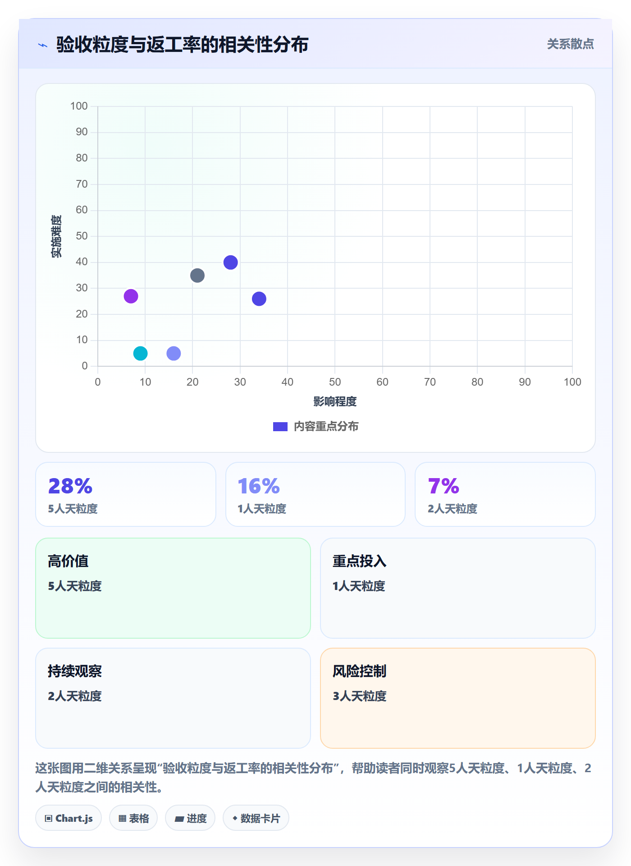This screenshot has width=631, height=866.
Task: Click the legend's blue color swatch
Action: tap(280, 427)
